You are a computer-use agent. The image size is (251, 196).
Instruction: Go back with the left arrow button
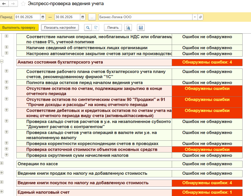pos(4,4)
